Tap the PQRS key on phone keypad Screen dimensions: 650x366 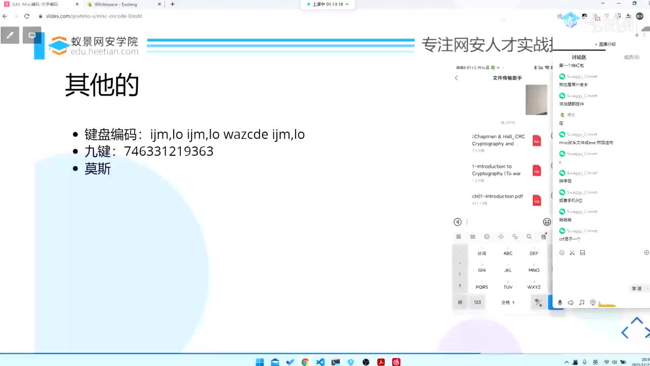click(x=482, y=287)
